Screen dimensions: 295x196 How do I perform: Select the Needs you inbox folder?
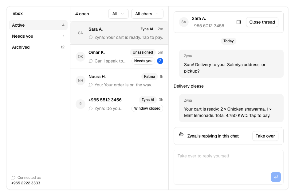point(38,36)
